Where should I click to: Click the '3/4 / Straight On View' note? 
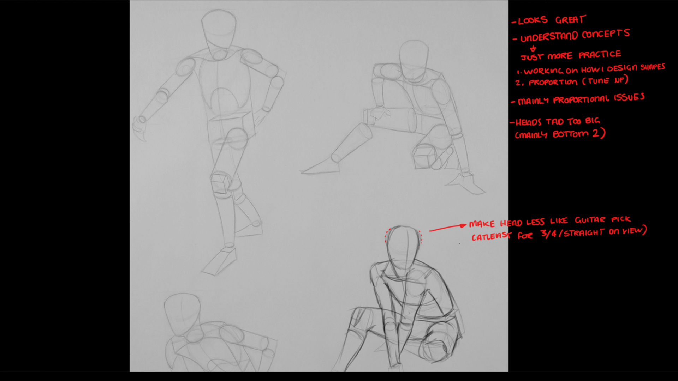point(593,232)
